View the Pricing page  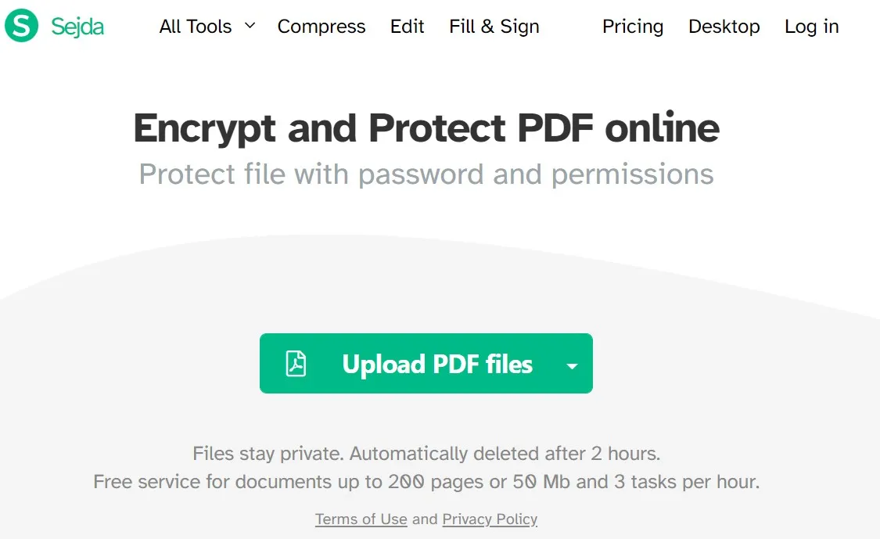coord(632,27)
